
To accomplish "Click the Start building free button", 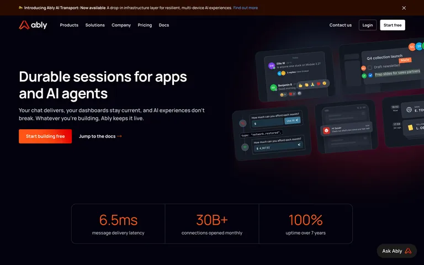I will pos(45,136).
